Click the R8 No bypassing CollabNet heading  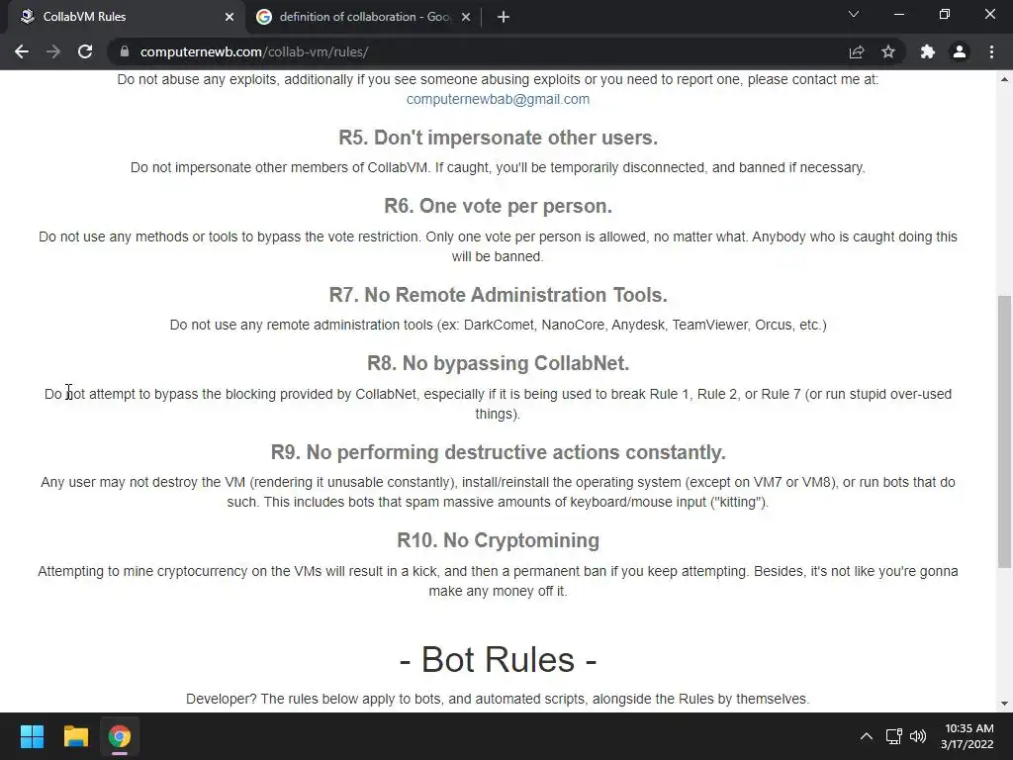click(499, 363)
